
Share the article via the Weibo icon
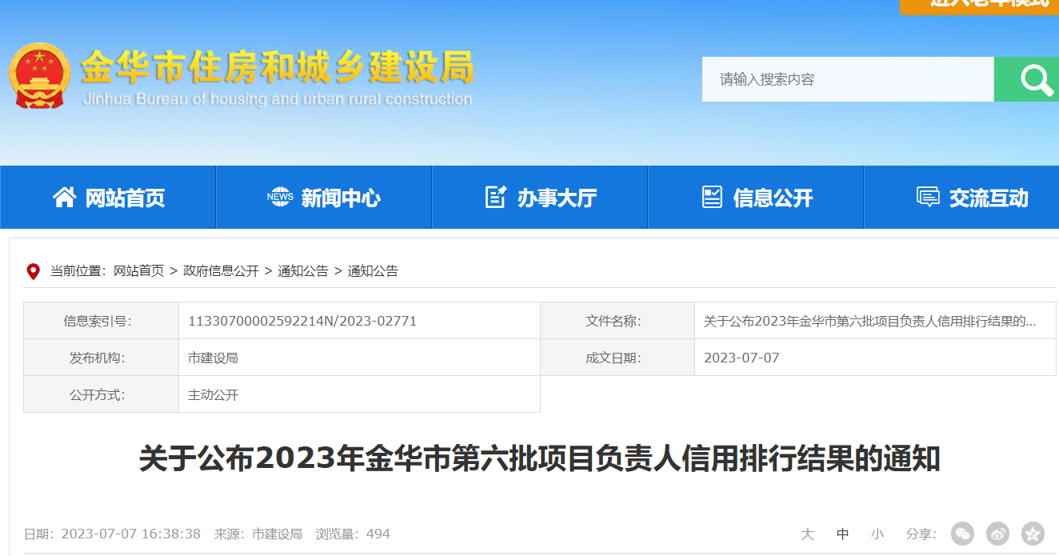click(997, 534)
